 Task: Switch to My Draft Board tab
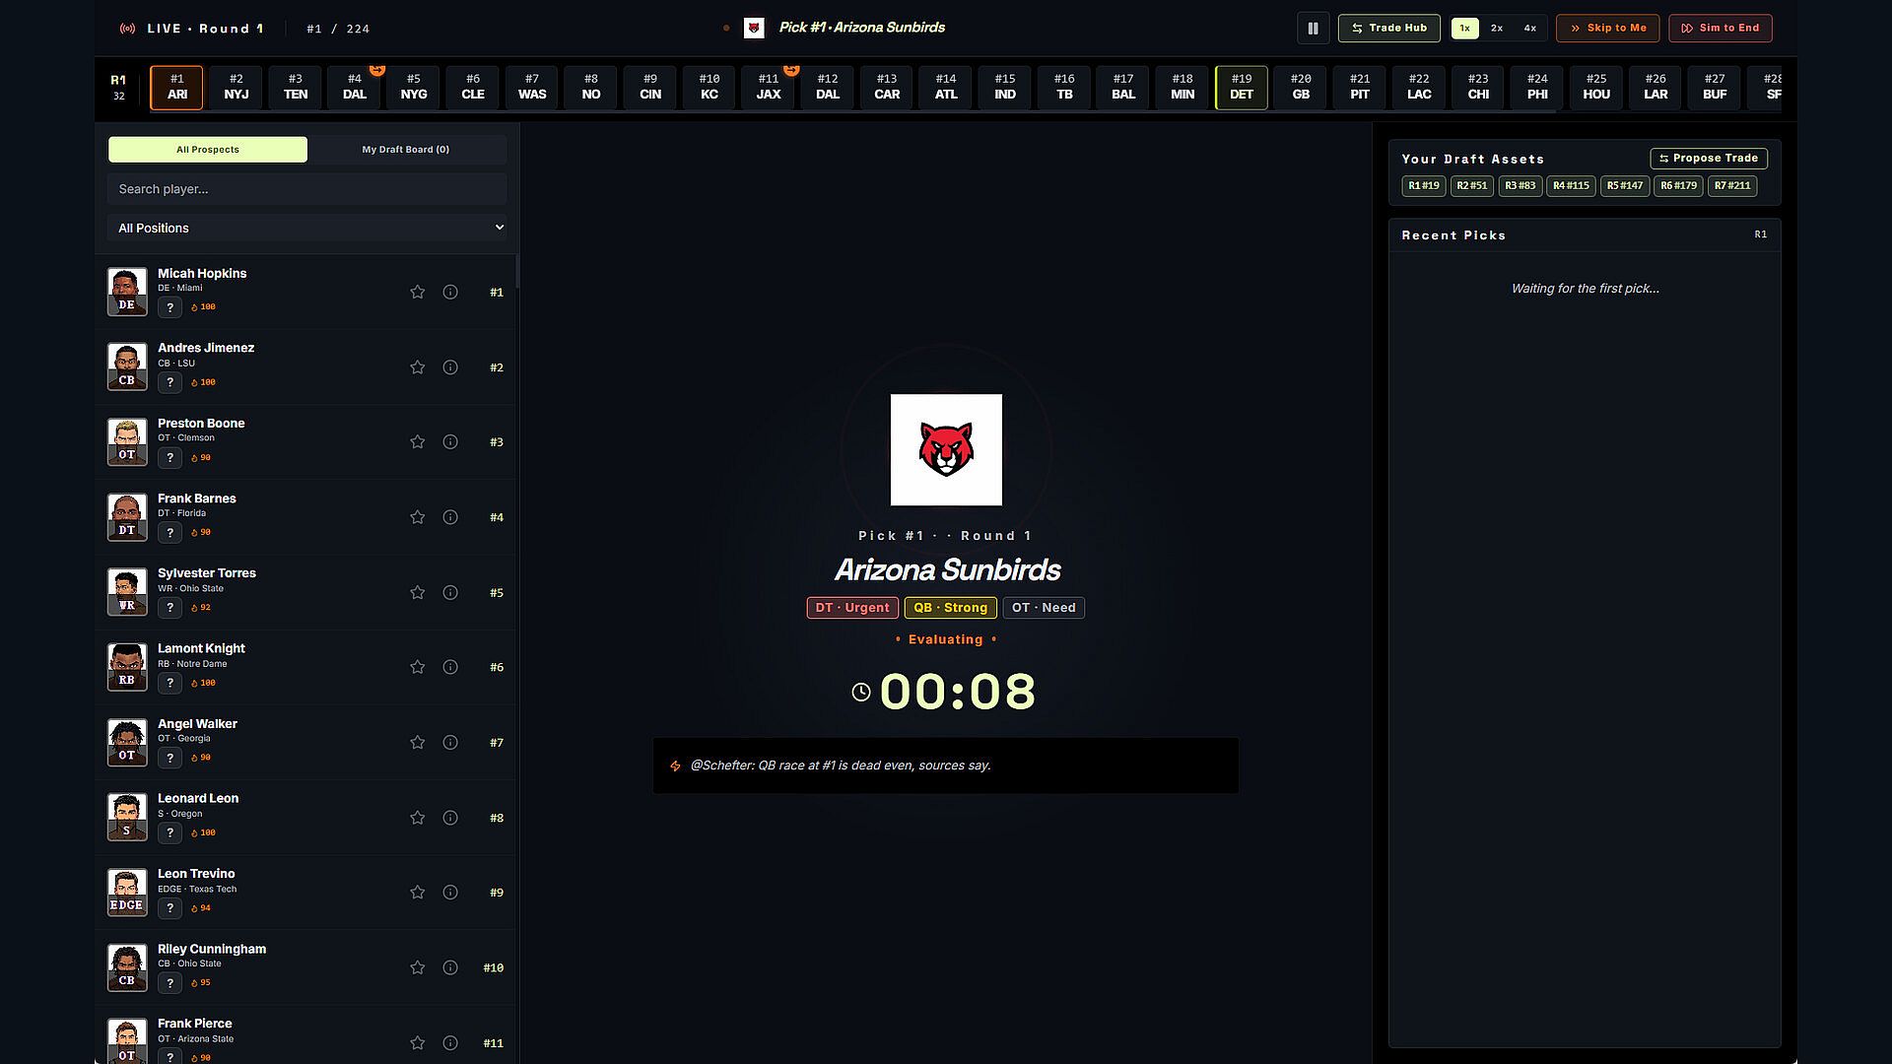[405, 150]
